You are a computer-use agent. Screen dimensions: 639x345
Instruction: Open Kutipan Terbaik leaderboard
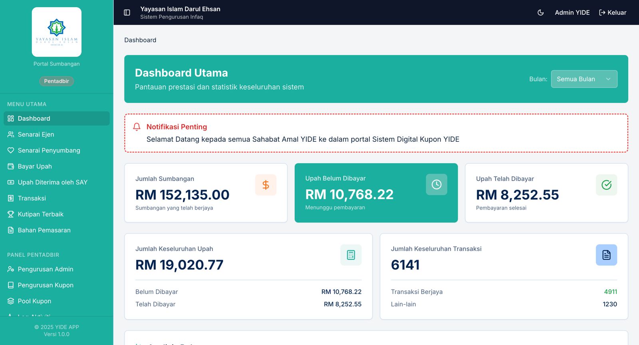point(57,214)
